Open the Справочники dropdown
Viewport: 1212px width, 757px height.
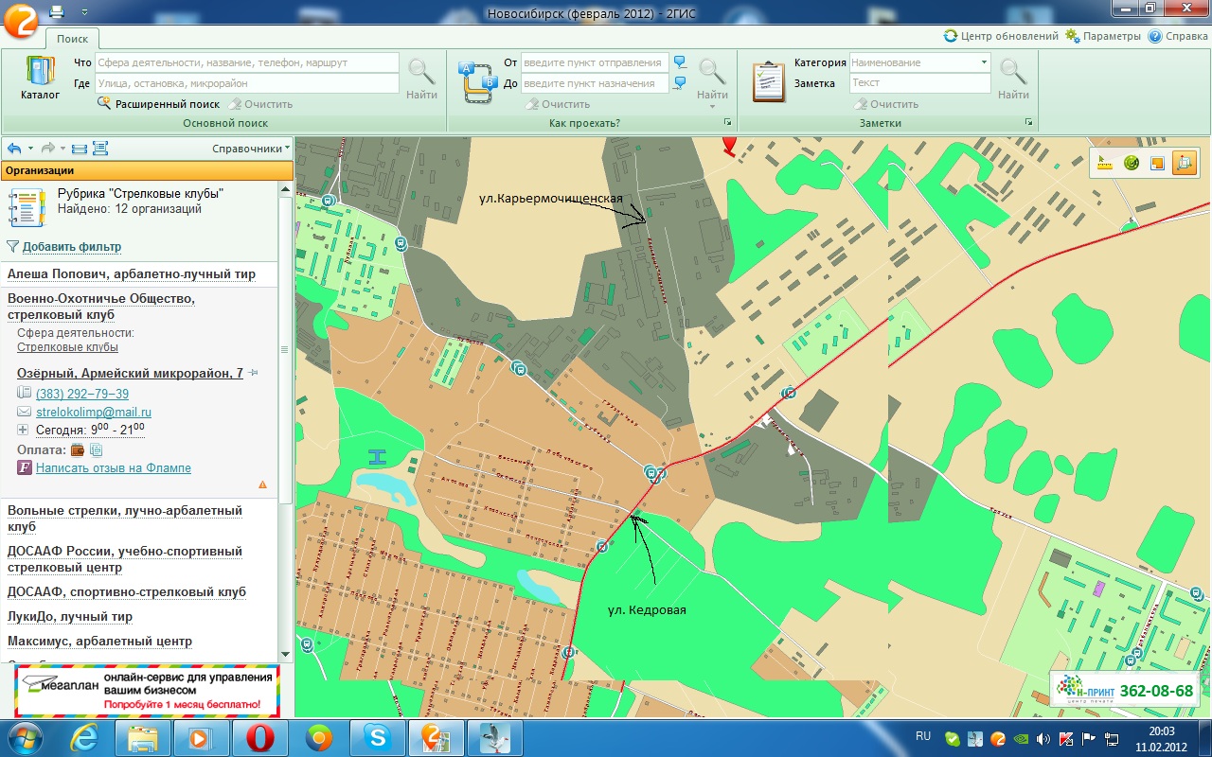coord(251,149)
